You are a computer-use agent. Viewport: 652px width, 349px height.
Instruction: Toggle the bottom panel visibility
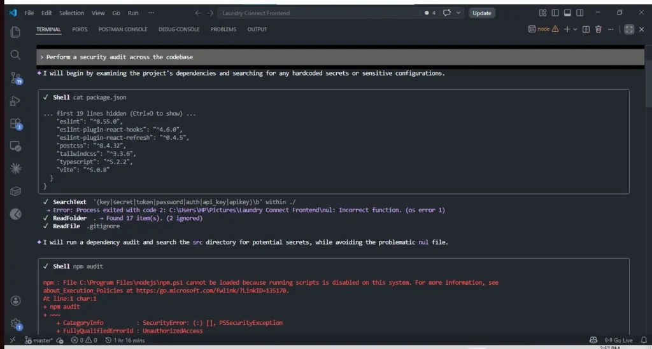point(567,13)
